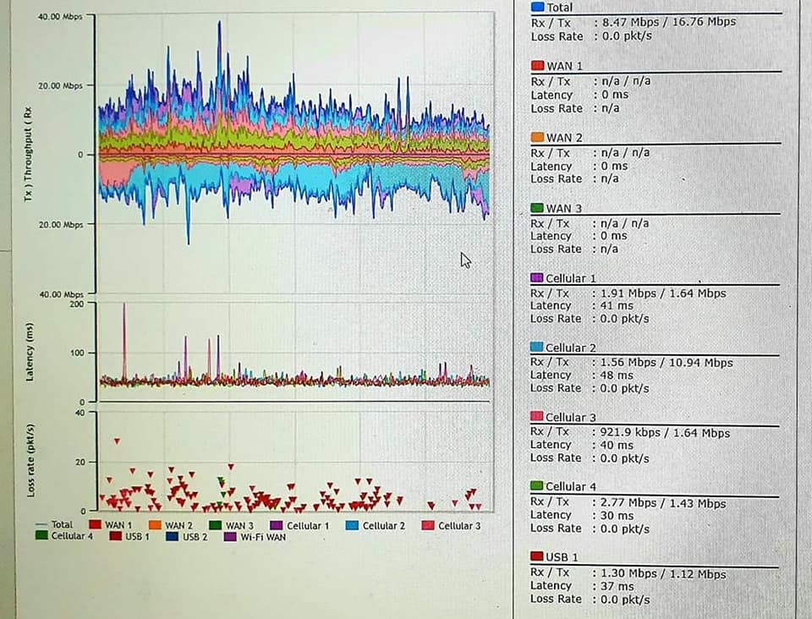This screenshot has width=812, height=619.
Task: Click the Total line marker in chart legend
Action: tap(41, 525)
